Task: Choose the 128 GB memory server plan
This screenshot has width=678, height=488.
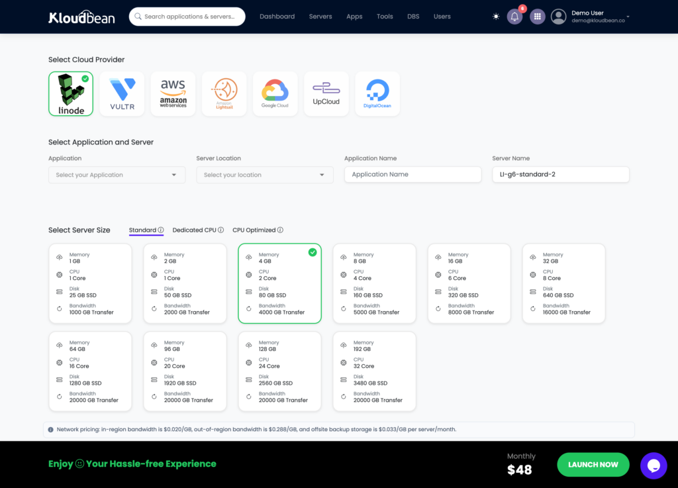Action: pyautogui.click(x=280, y=371)
